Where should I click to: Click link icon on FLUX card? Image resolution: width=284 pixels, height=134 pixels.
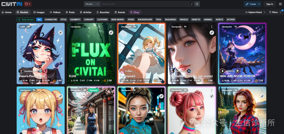coord(111,33)
